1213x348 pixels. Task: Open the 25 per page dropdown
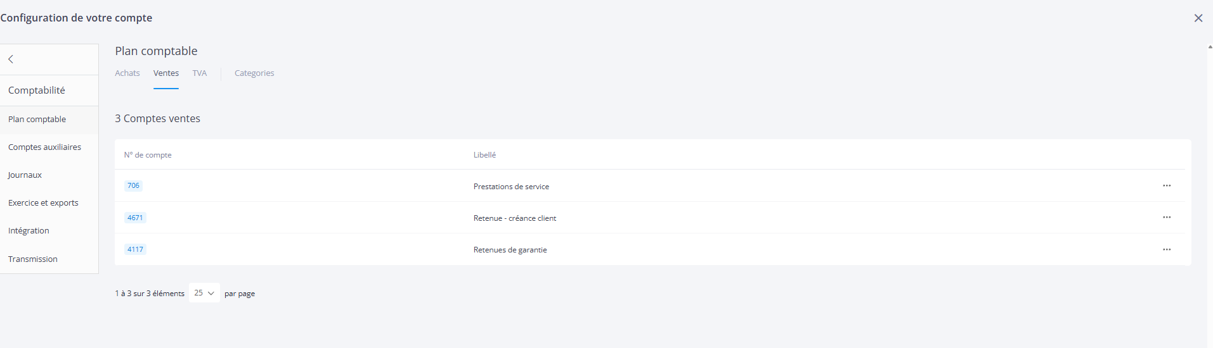click(x=204, y=293)
